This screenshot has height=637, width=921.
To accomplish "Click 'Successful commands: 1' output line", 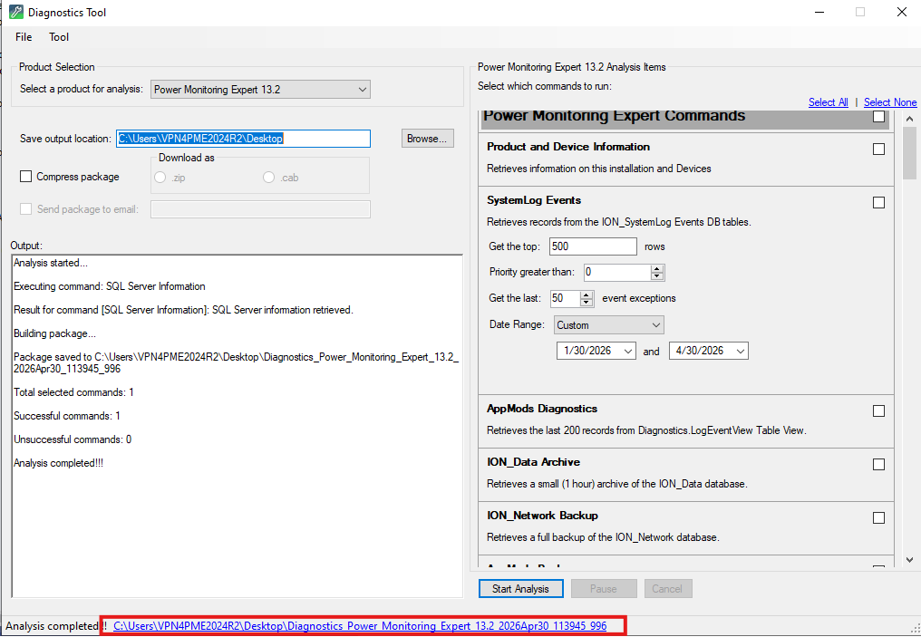I will pos(67,416).
